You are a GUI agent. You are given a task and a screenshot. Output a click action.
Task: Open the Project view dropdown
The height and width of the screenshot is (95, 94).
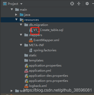(x=21, y=4)
